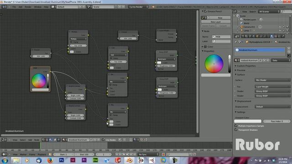292x164 pixels.
Task: Click the Play animation button in timeline
Action: click(x=127, y=154)
